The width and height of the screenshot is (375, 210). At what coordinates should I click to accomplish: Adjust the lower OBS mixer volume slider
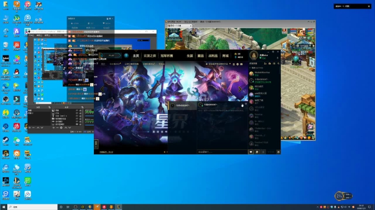pos(89,125)
